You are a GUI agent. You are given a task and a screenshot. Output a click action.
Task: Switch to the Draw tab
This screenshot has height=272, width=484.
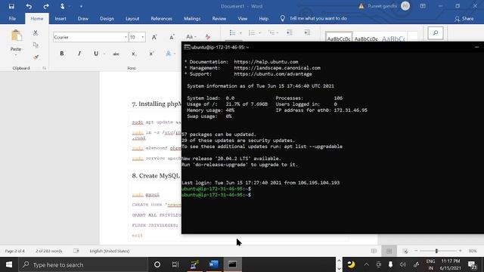tap(82, 18)
